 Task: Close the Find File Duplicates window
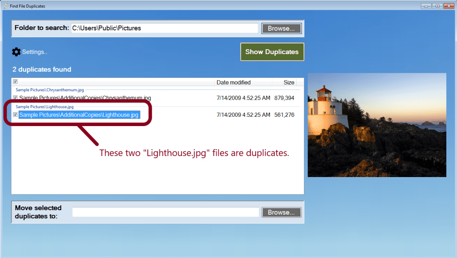[449, 6]
